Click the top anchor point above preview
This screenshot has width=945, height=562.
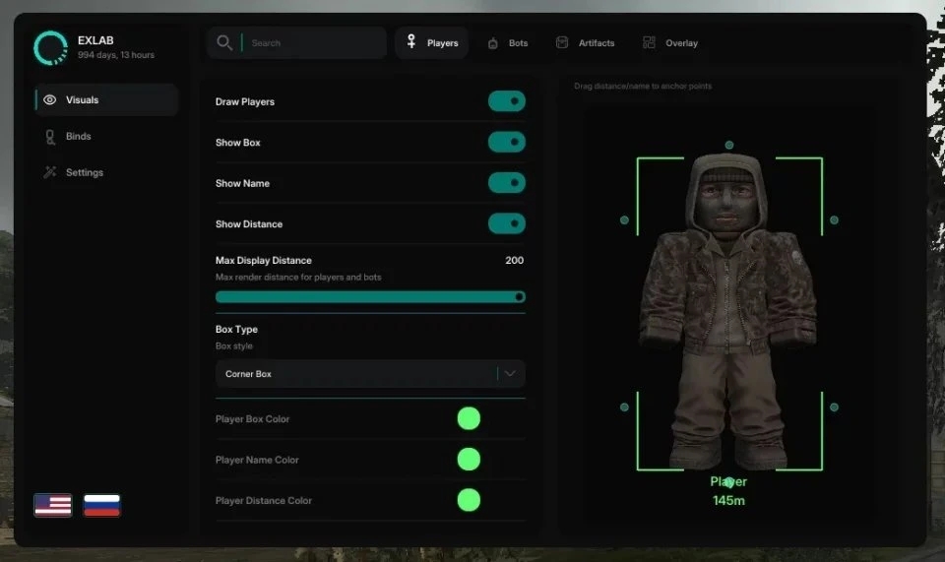pyautogui.click(x=729, y=145)
